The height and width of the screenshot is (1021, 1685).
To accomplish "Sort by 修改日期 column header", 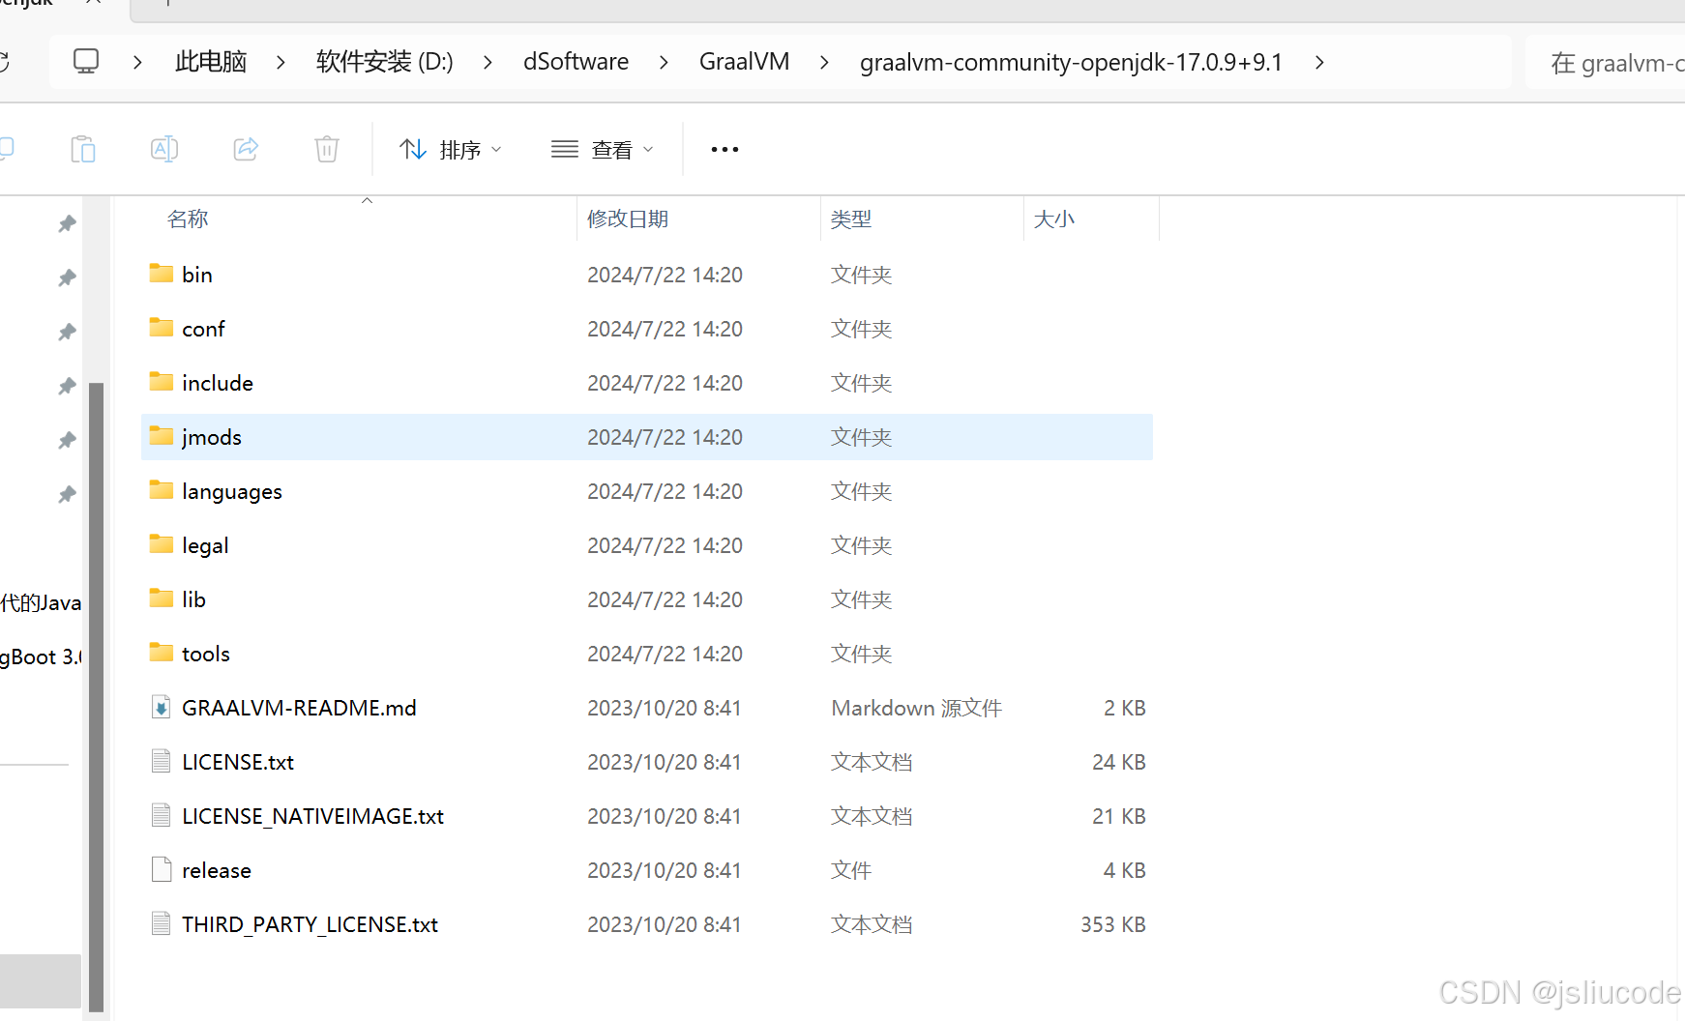I will pyautogui.click(x=628, y=219).
